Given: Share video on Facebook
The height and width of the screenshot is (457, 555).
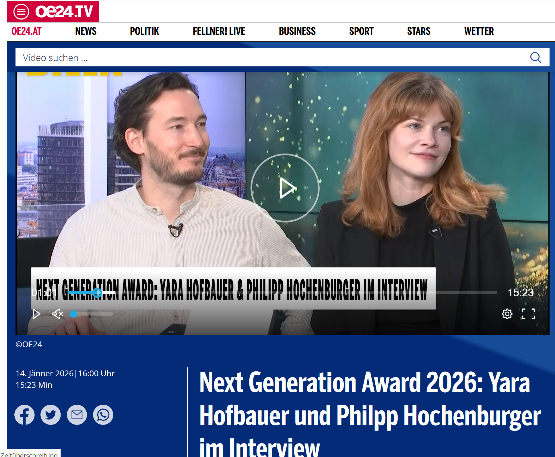Looking at the screenshot, I should [24, 415].
